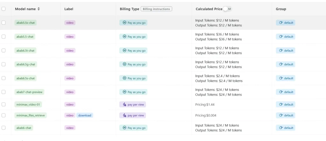
Task: Click the Label column header
Action: pos(69,9)
